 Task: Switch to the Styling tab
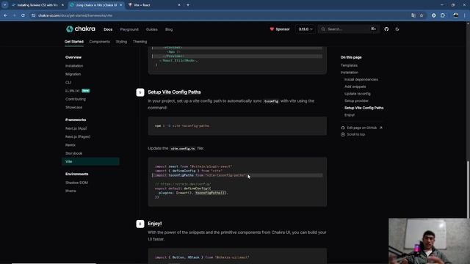(x=121, y=42)
